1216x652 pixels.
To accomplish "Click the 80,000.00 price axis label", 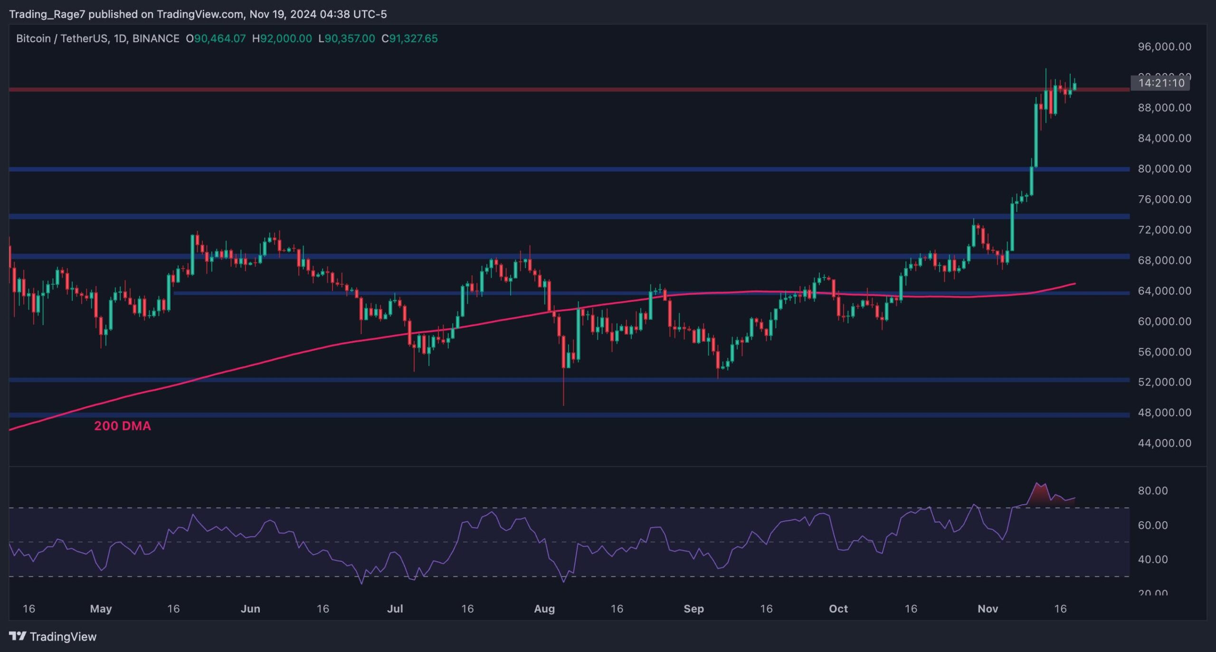I will pos(1164,169).
